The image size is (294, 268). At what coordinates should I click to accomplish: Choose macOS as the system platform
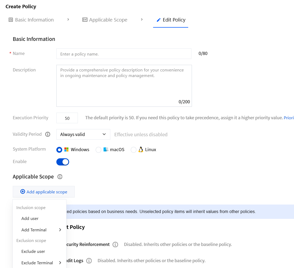pos(98,150)
